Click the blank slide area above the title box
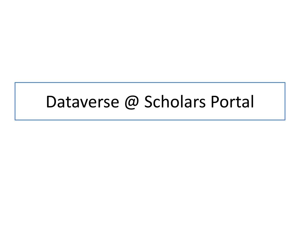The width and height of the screenshot is (300, 225). [x=150, y=41]
